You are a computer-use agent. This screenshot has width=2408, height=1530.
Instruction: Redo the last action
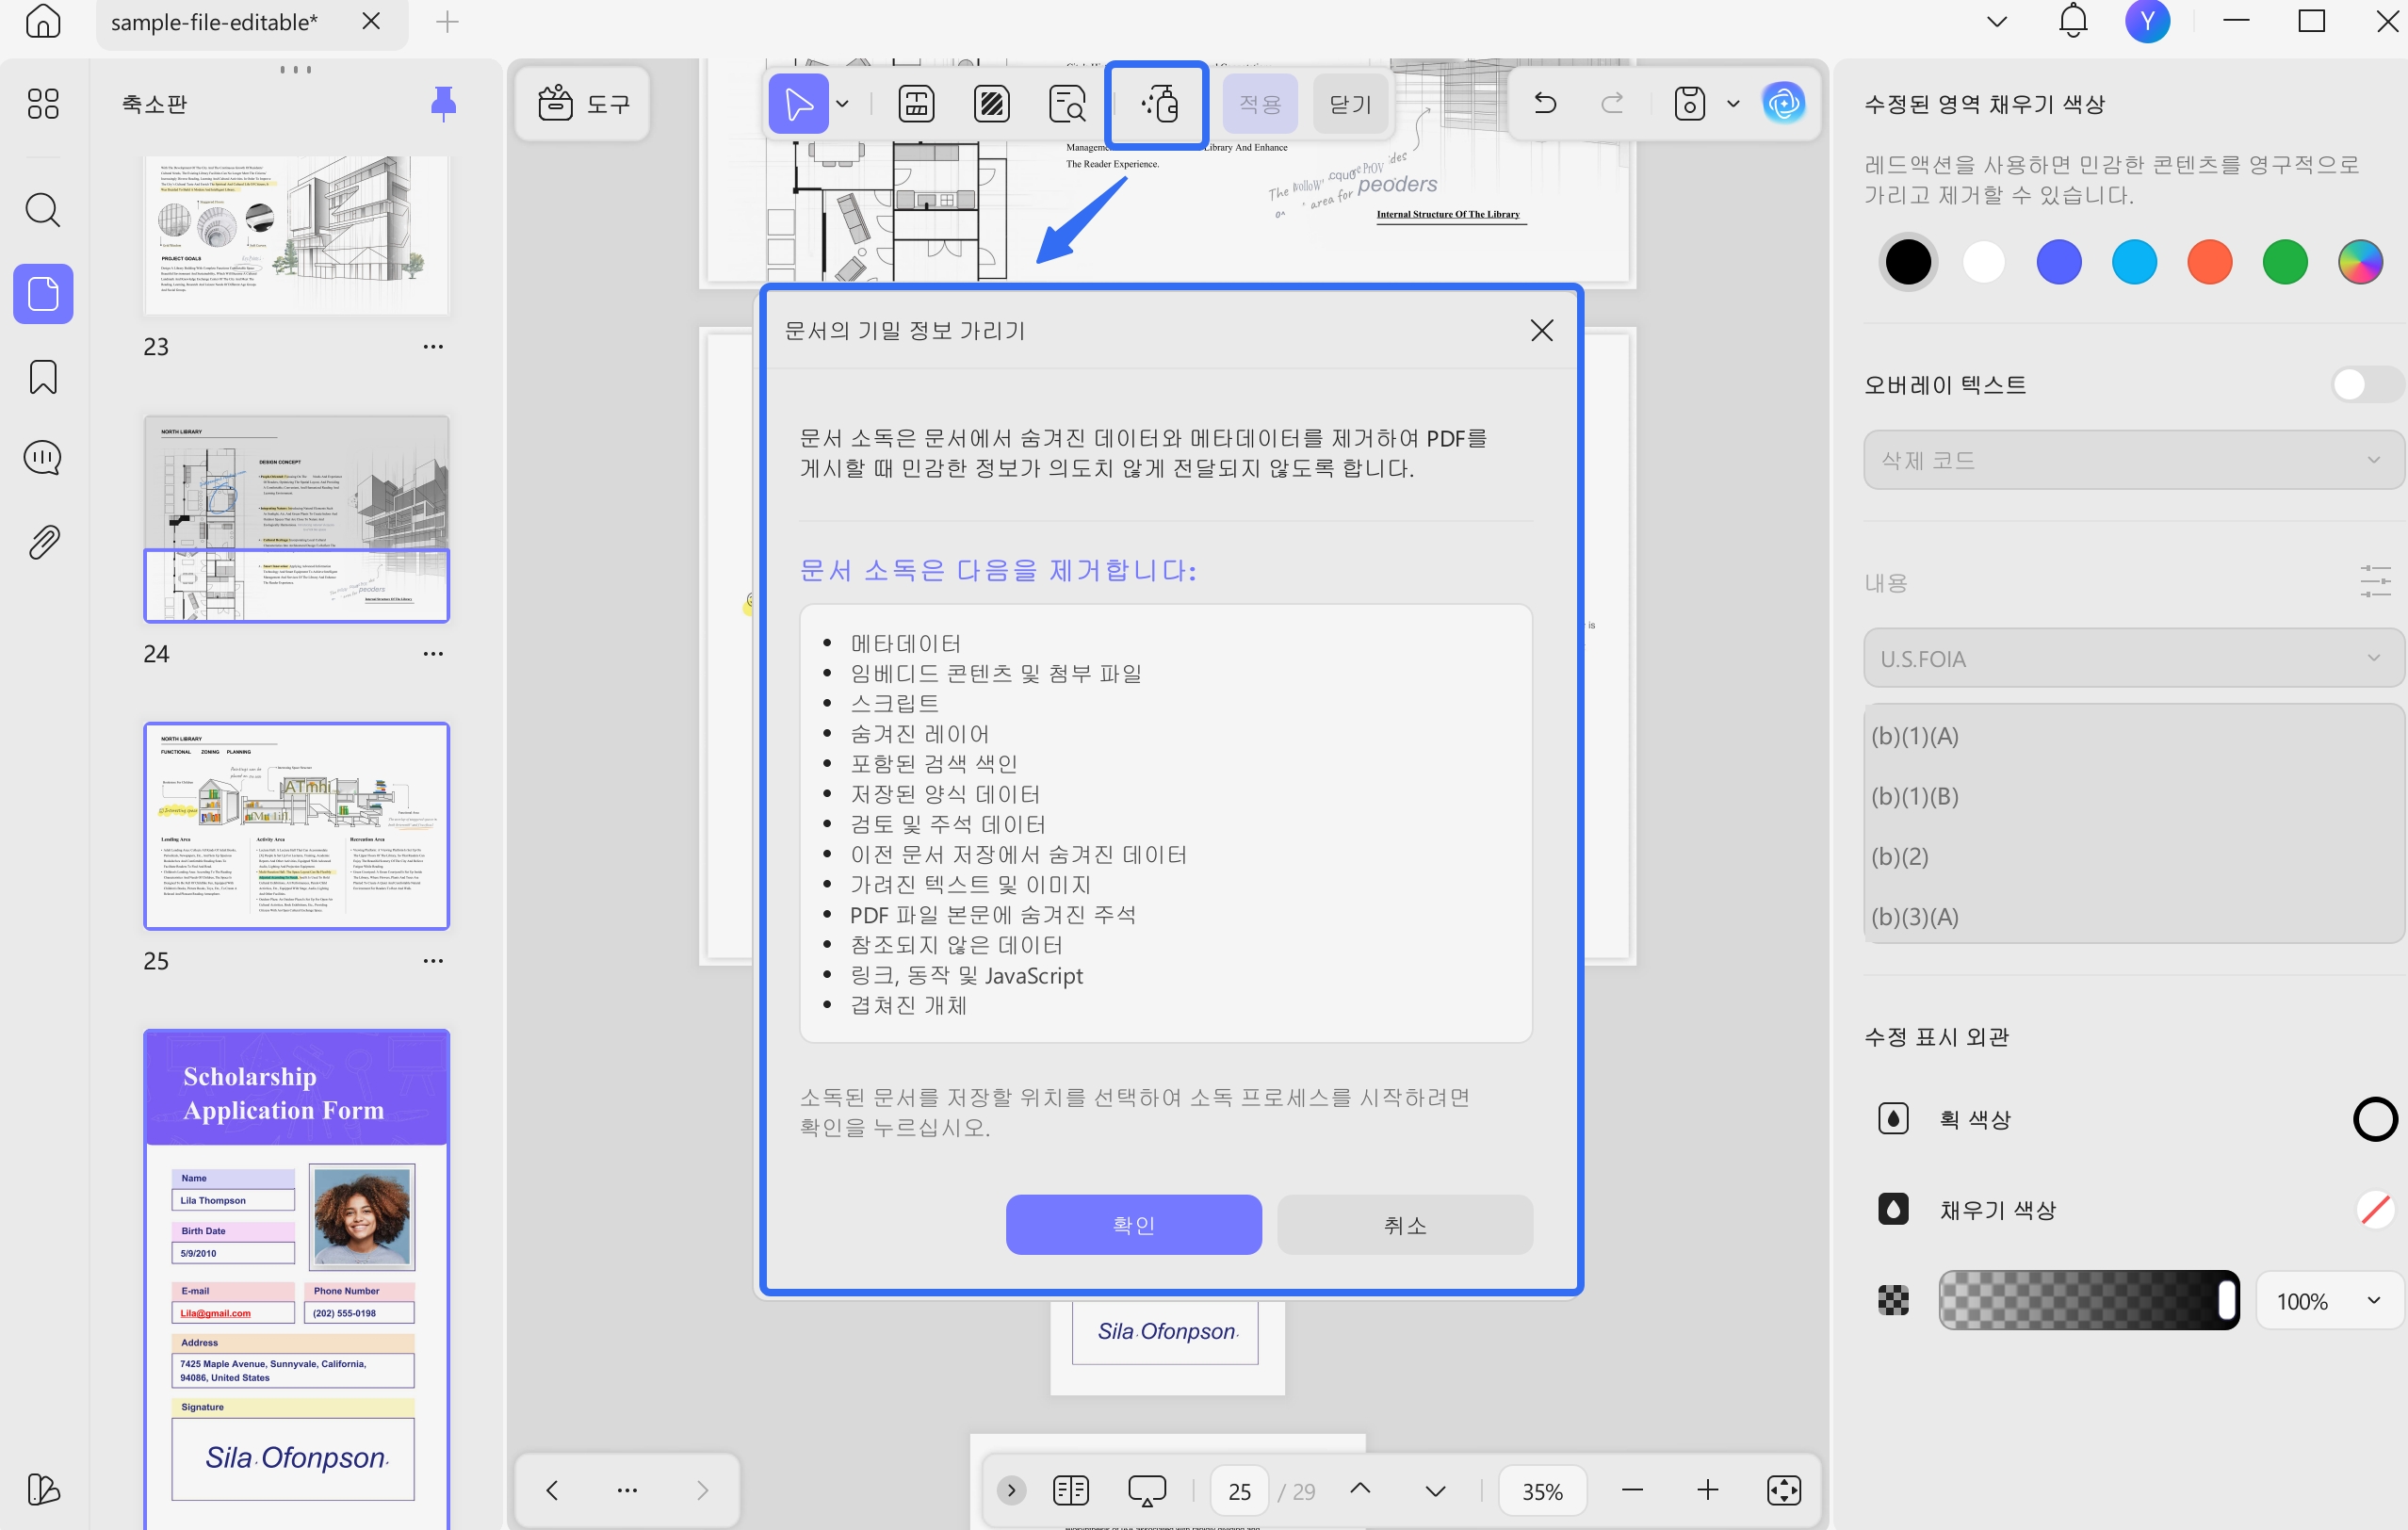pos(1612,103)
